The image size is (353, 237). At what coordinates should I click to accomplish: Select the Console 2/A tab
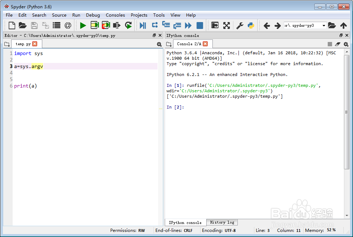(x=189, y=44)
